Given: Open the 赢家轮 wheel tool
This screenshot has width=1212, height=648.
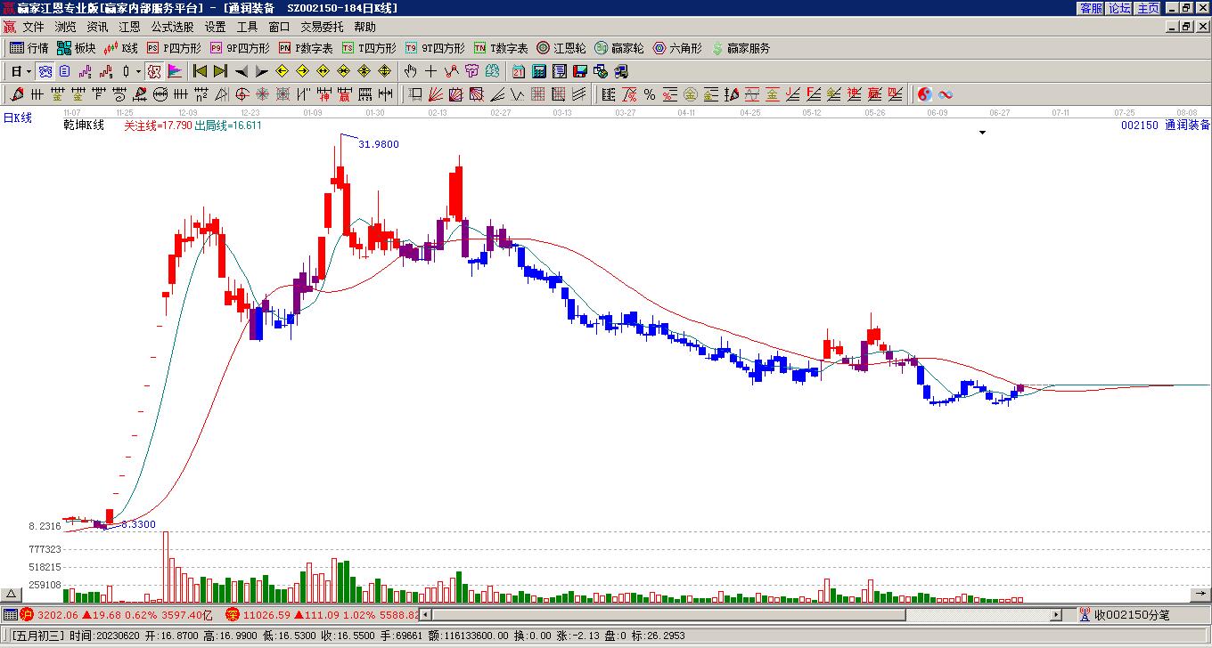Looking at the screenshot, I should [618, 48].
